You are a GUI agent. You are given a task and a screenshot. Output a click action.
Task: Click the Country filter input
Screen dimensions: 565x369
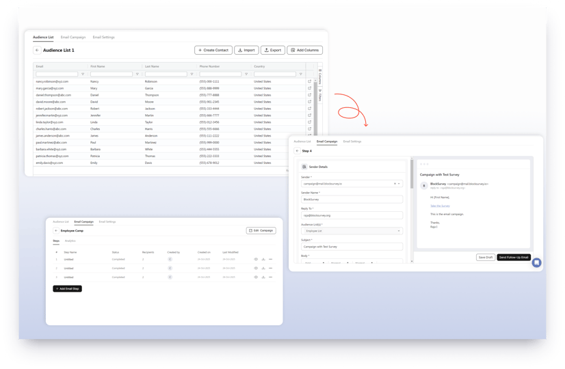(275, 74)
